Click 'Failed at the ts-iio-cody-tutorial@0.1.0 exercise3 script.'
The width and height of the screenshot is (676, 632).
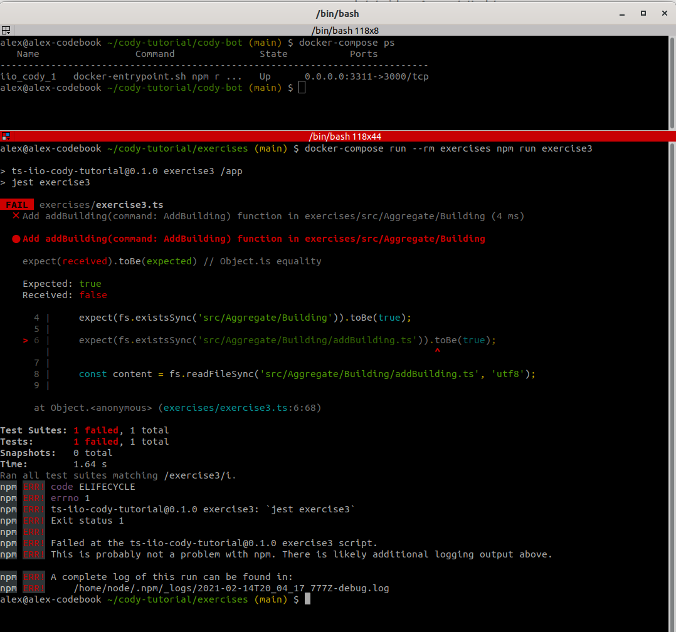[x=214, y=543]
